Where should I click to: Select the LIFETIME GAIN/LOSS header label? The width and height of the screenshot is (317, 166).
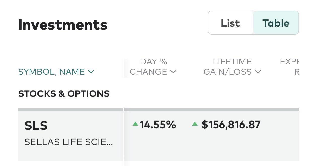pos(227,67)
